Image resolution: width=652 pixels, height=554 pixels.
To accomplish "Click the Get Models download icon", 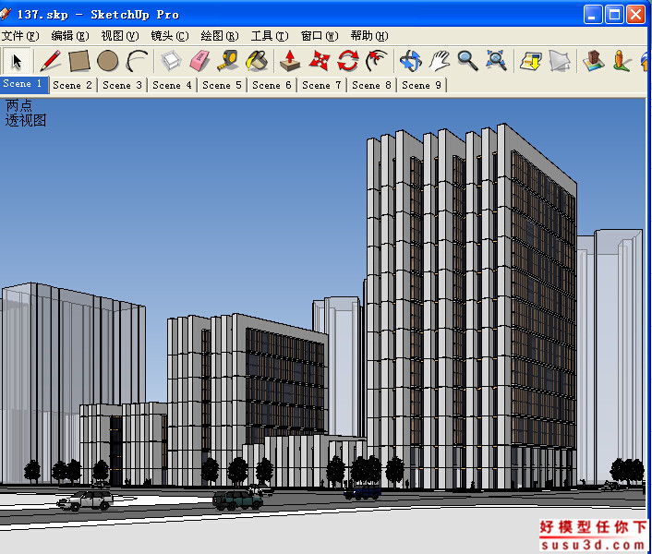I will pyautogui.click(x=531, y=61).
